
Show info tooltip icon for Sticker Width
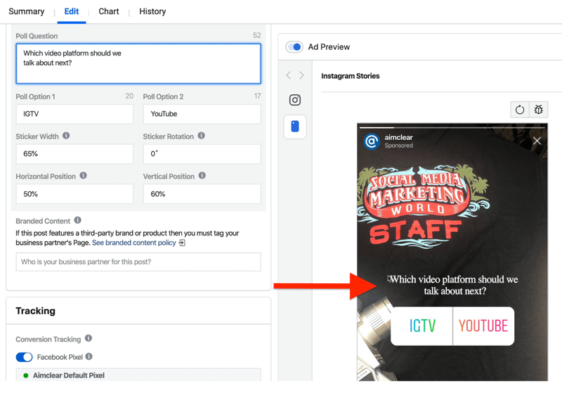pos(66,136)
